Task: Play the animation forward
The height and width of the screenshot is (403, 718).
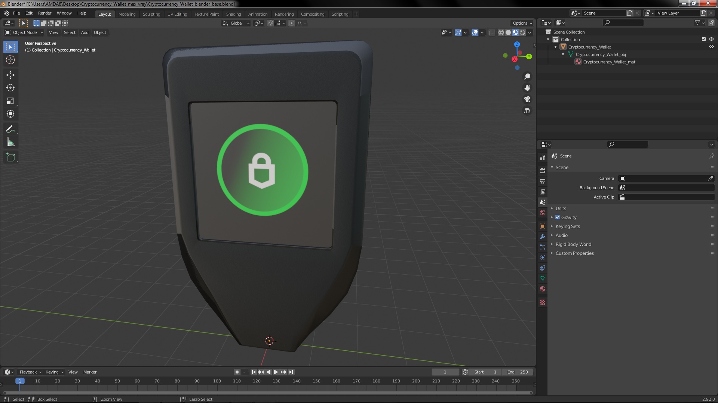Action: (x=276, y=372)
